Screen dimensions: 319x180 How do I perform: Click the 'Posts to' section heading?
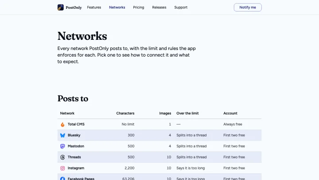tap(73, 99)
